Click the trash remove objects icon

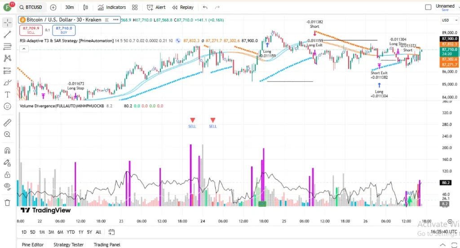[7, 202]
